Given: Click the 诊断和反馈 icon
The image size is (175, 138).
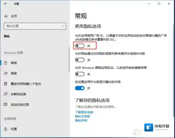Looking at the screenshot, I should (x=6, y=94).
